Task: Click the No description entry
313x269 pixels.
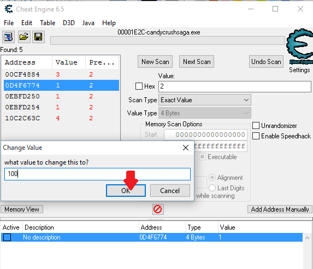Action: coord(42,237)
